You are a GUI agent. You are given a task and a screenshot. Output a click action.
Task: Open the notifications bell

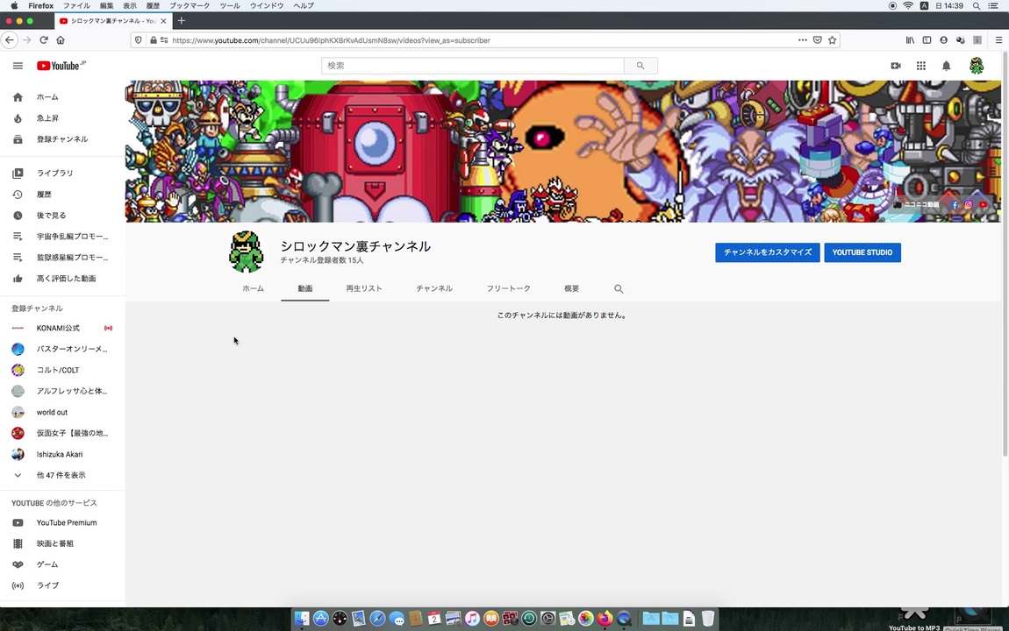pos(946,66)
